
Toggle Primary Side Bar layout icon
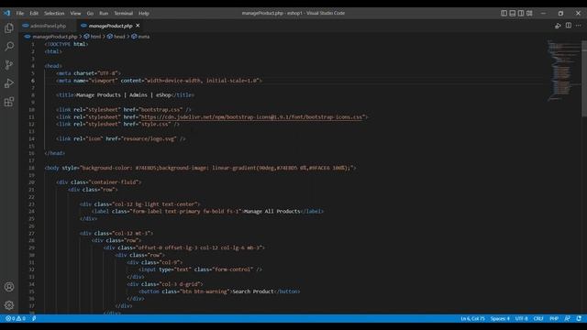(504, 13)
